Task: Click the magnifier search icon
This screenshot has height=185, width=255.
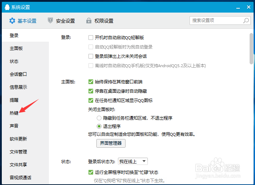Action: 246,20
